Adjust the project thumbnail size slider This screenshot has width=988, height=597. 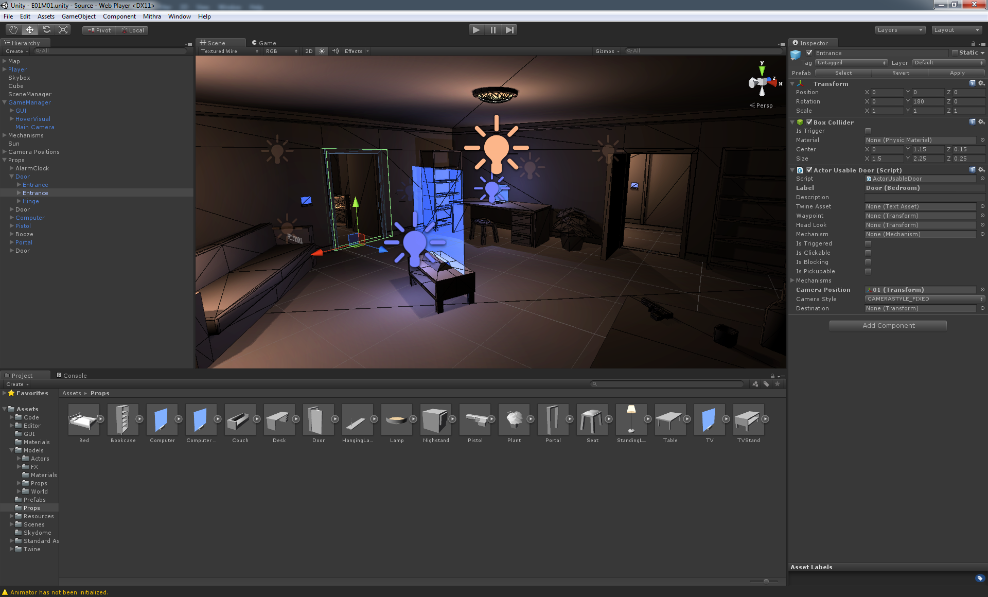pyautogui.click(x=766, y=581)
